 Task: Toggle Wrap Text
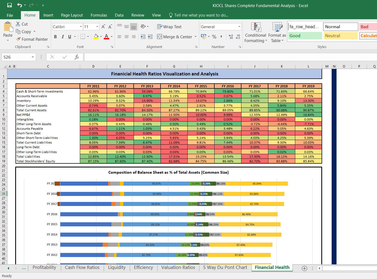click(x=169, y=27)
